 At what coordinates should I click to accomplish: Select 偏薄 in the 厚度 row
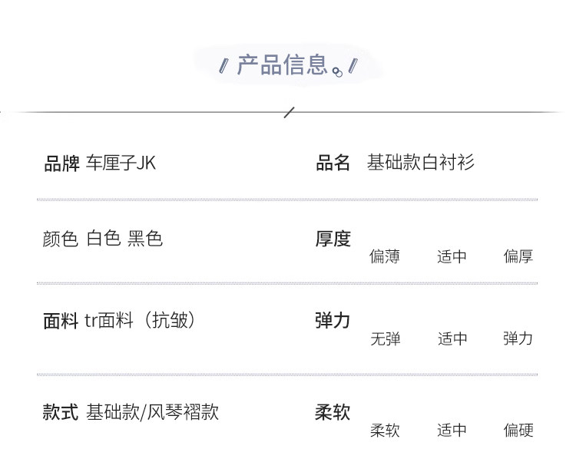385,256
